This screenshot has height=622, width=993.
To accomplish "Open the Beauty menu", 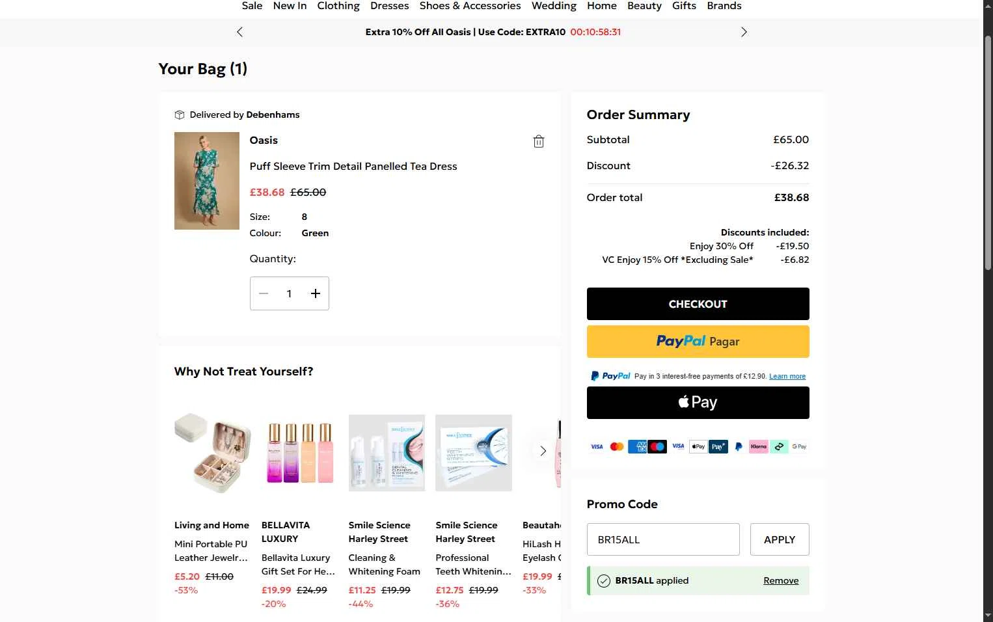I will 644,6.
